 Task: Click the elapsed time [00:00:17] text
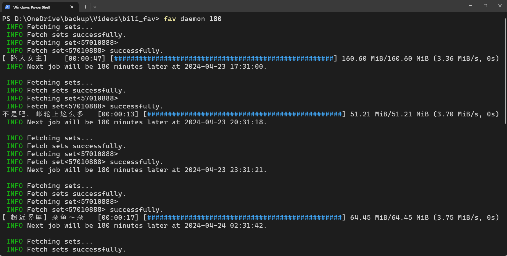tap(118, 218)
